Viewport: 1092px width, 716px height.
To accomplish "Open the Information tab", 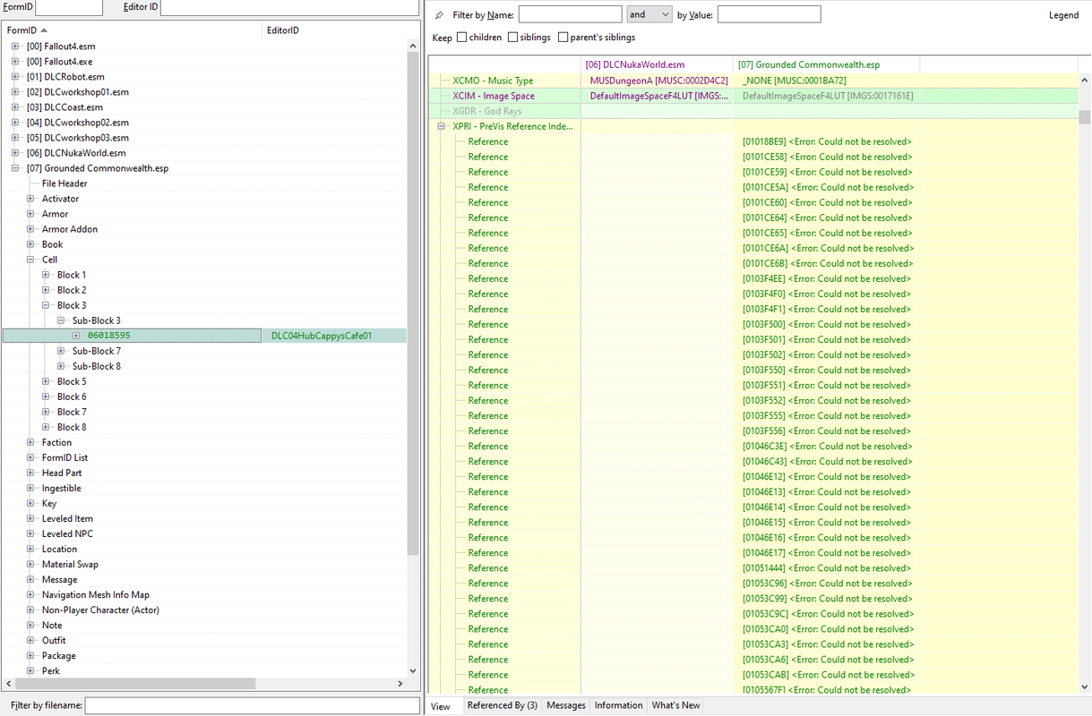I will click(x=618, y=705).
